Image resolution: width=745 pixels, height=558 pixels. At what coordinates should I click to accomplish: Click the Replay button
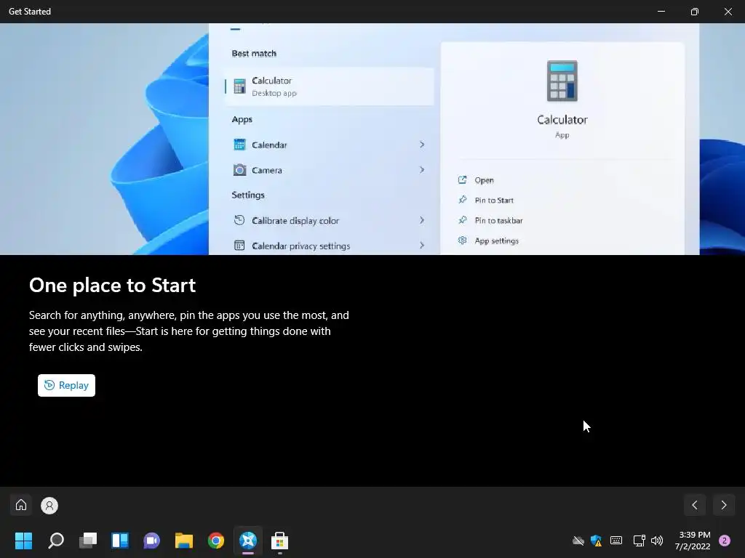tap(66, 385)
